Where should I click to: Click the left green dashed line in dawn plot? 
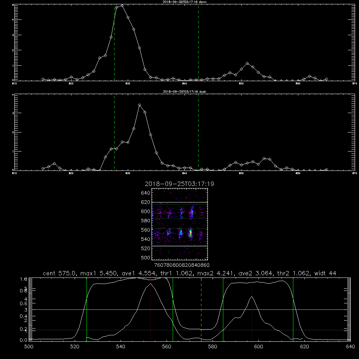pyautogui.click(x=114, y=42)
